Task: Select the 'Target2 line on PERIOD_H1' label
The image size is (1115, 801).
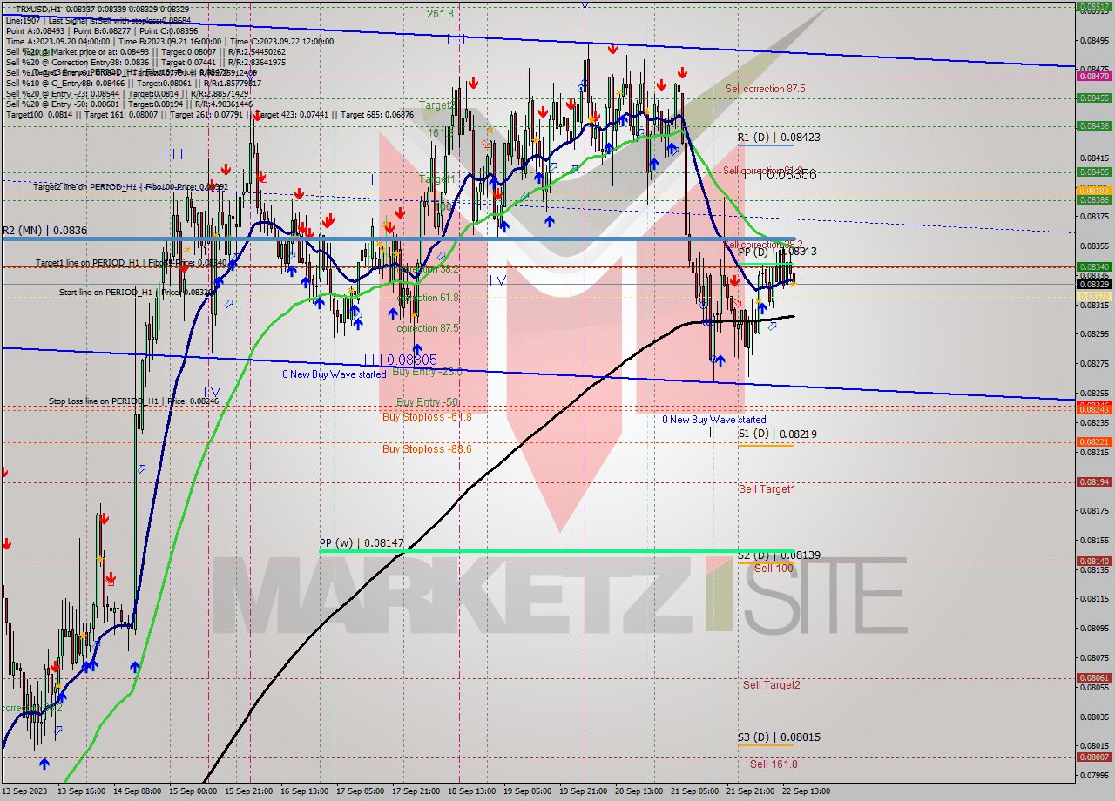Action: coord(131,187)
